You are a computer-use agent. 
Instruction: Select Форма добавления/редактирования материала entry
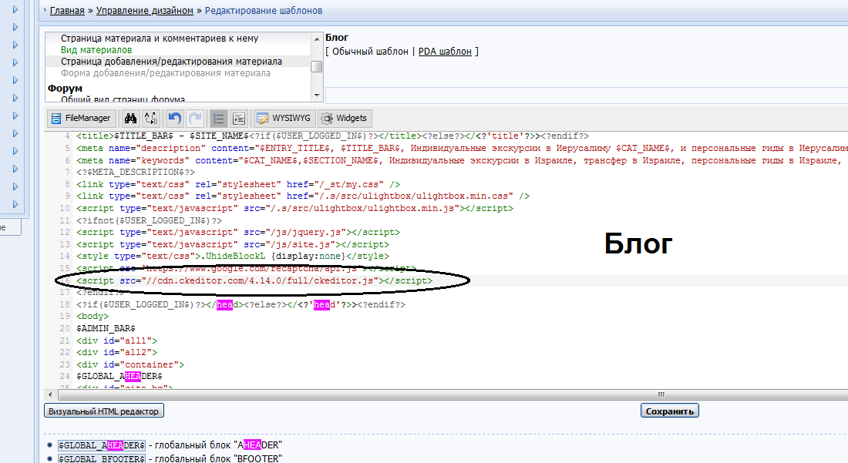[x=166, y=73]
